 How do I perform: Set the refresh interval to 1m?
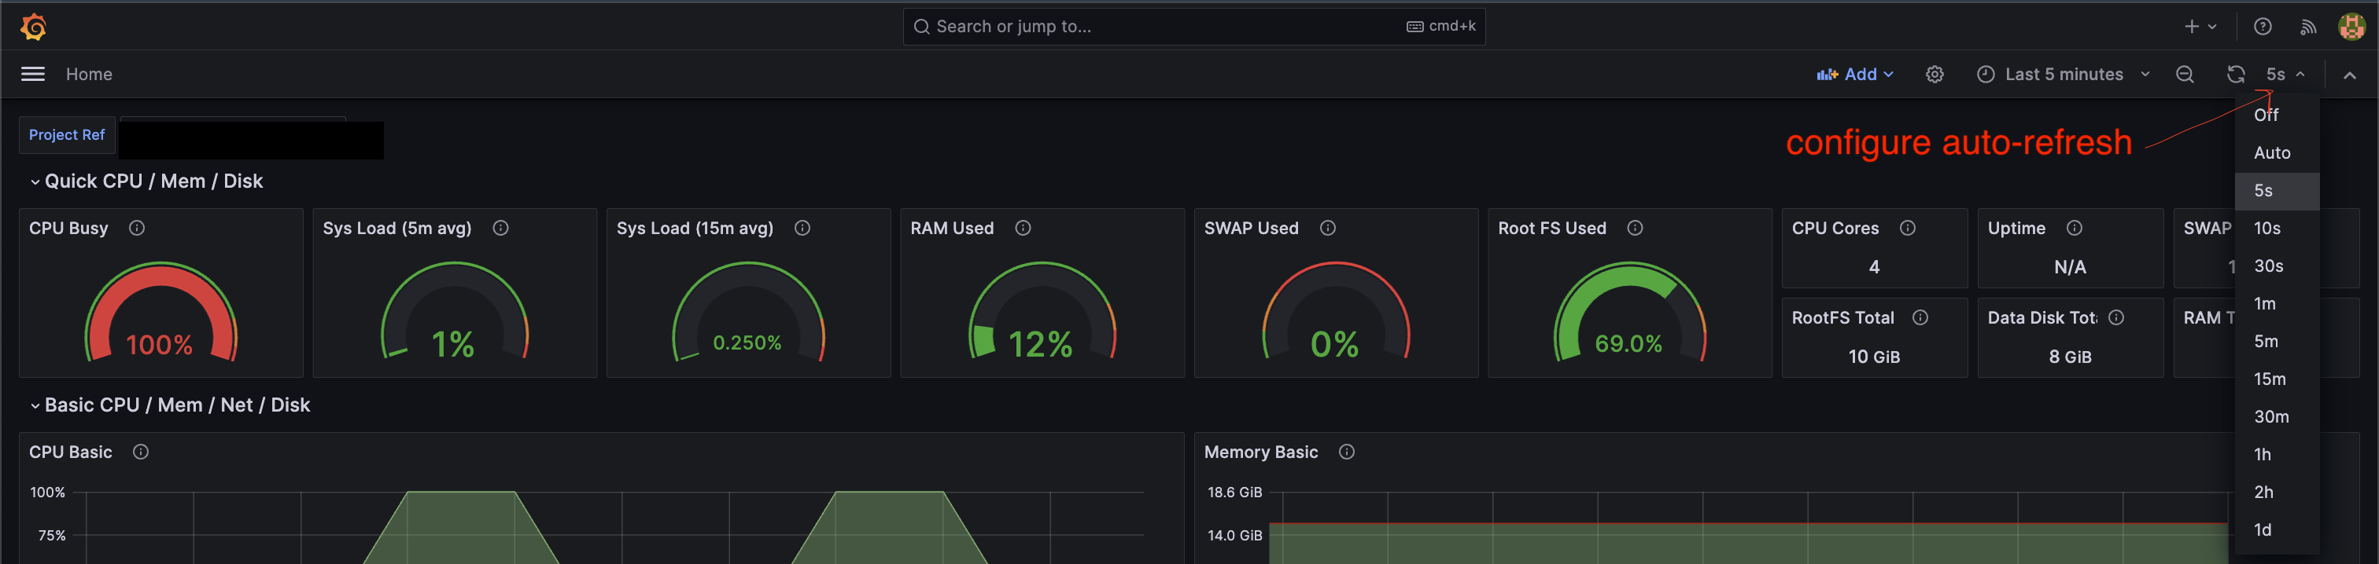[2264, 304]
